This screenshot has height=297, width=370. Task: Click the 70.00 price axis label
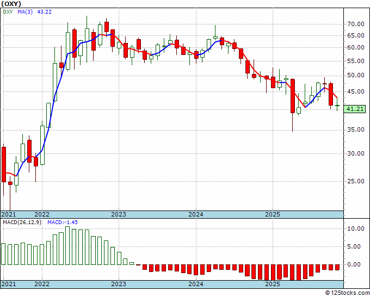[x=356, y=24]
